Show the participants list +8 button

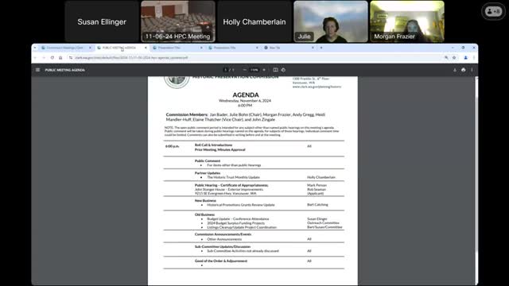pos(493,11)
